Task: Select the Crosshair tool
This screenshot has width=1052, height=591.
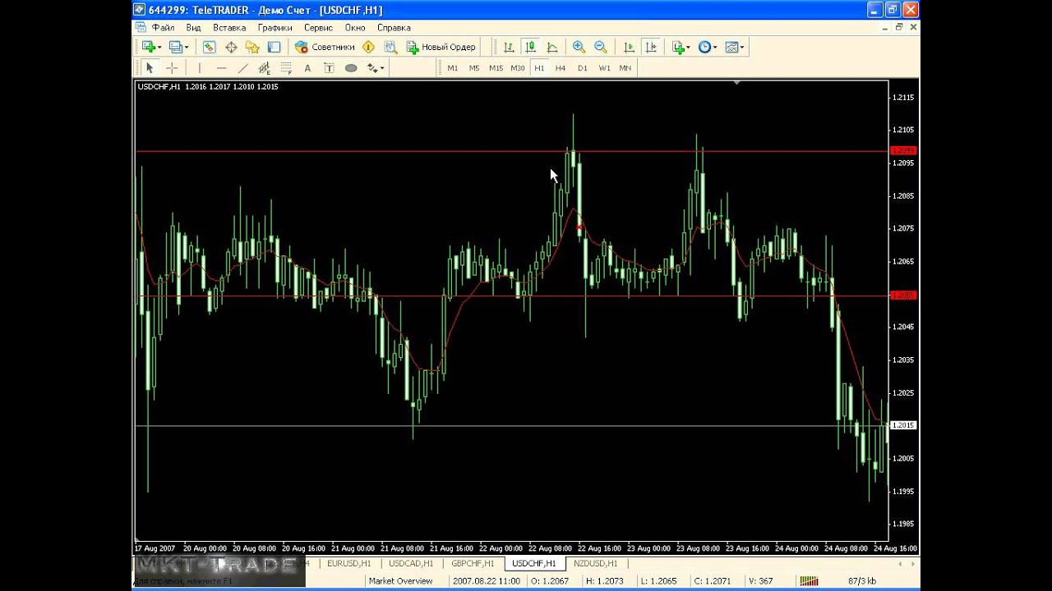Action: [x=172, y=68]
